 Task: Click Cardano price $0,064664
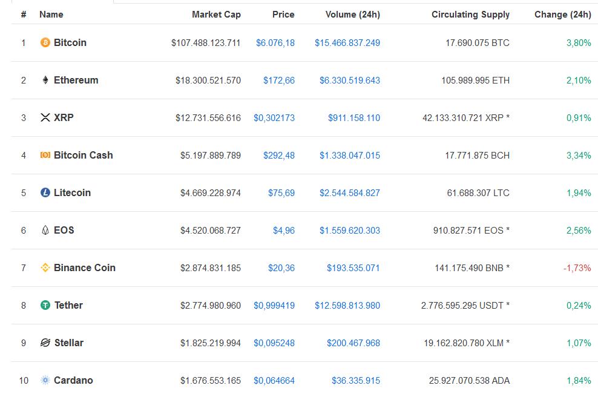click(274, 381)
